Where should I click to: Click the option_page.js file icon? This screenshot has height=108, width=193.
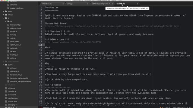pos(8,45)
